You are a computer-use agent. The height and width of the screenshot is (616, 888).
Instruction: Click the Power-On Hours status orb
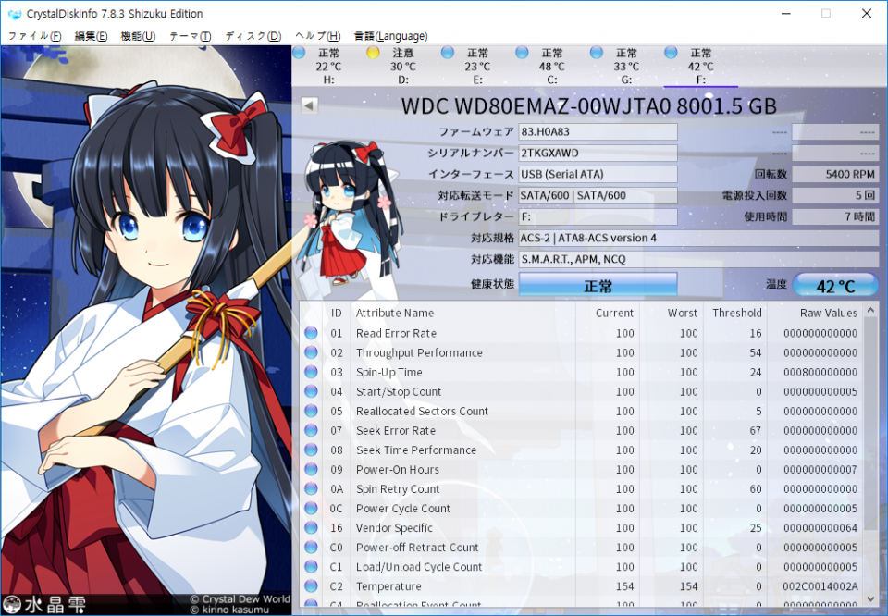click(x=311, y=469)
